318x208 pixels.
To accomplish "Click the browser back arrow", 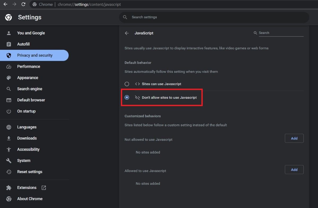I will click(x=5, y=4).
